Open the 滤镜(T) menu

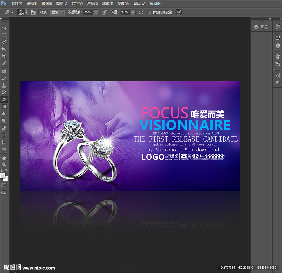click(x=107, y=4)
